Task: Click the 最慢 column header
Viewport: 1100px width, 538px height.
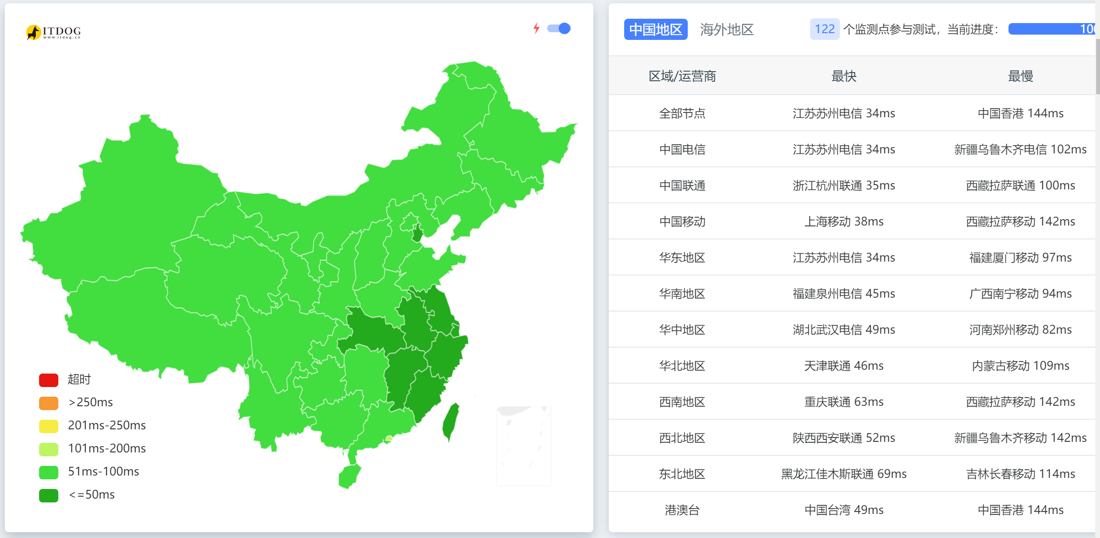Action: click(x=1021, y=76)
